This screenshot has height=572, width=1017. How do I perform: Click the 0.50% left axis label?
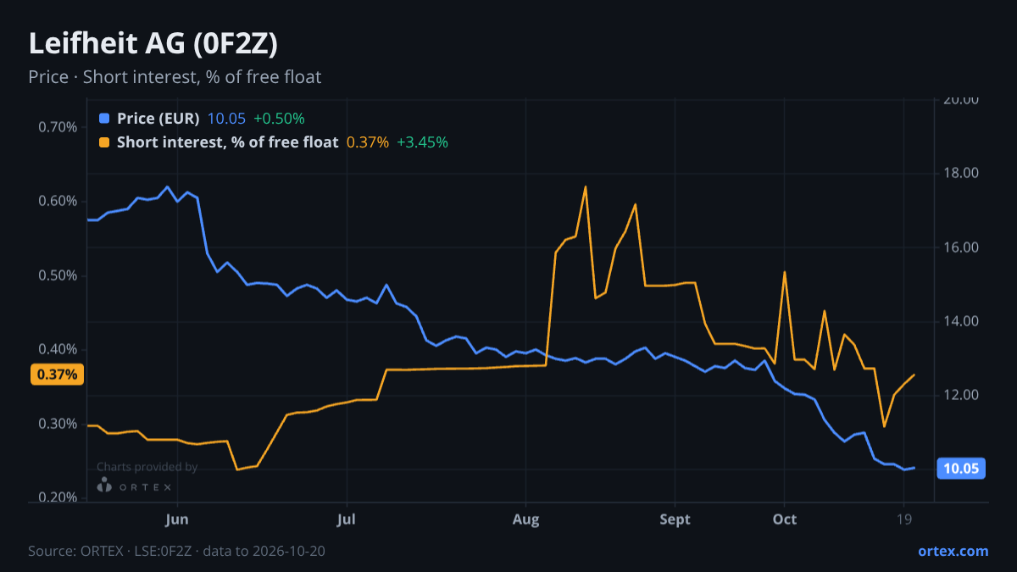tap(58, 275)
